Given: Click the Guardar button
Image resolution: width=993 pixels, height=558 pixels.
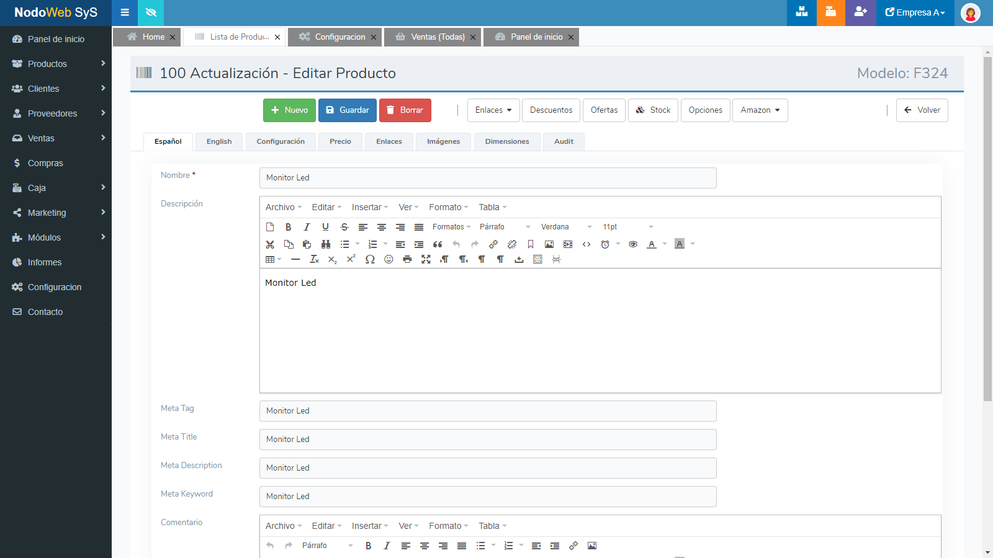Looking at the screenshot, I should [x=348, y=110].
